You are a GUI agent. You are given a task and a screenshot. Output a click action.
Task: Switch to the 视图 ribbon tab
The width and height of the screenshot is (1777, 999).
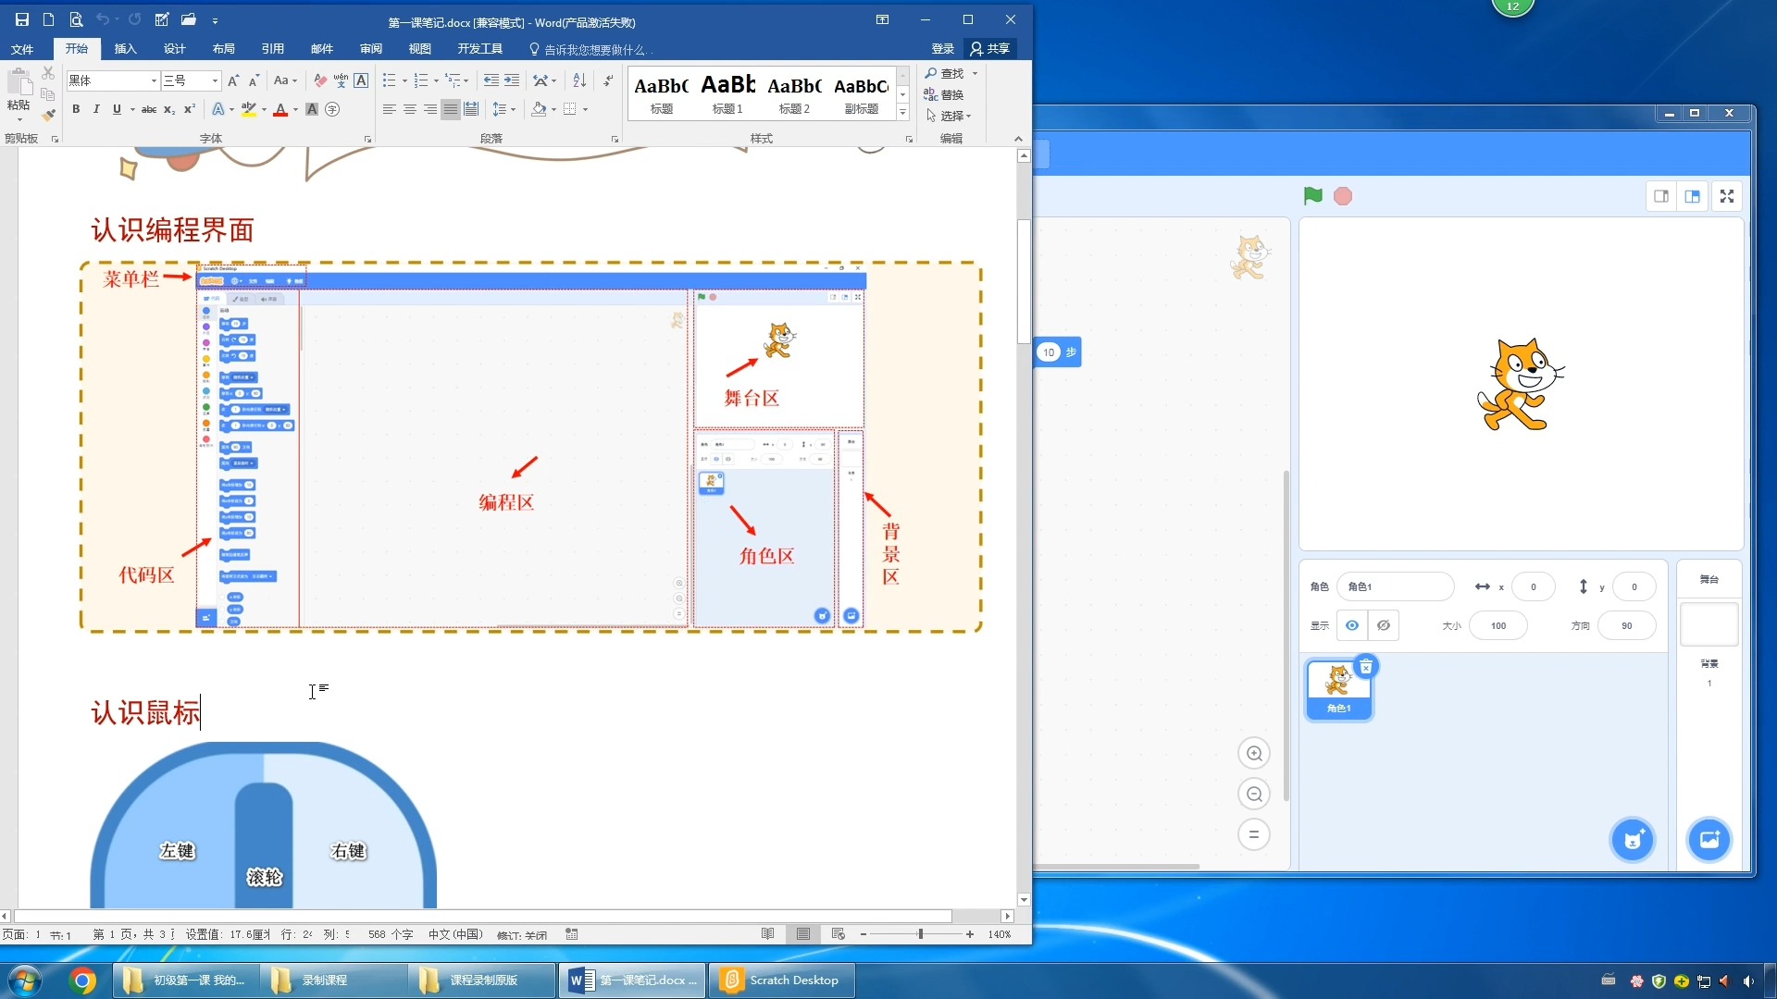pyautogui.click(x=419, y=49)
